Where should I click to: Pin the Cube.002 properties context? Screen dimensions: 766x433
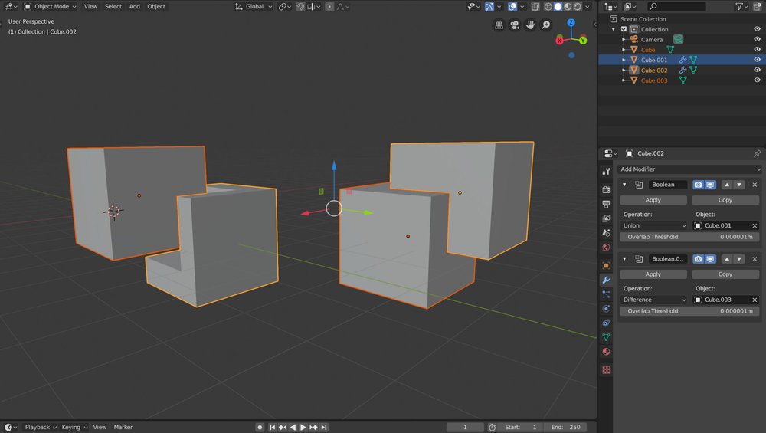tap(757, 153)
